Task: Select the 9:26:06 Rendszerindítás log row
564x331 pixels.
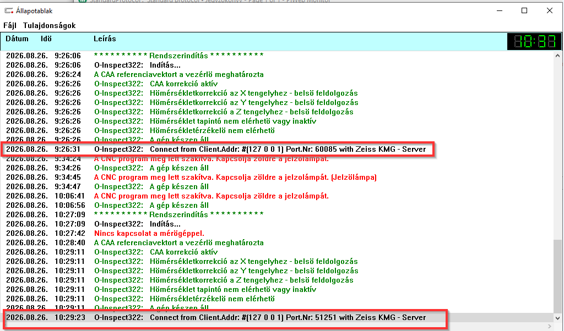Action: point(277,56)
